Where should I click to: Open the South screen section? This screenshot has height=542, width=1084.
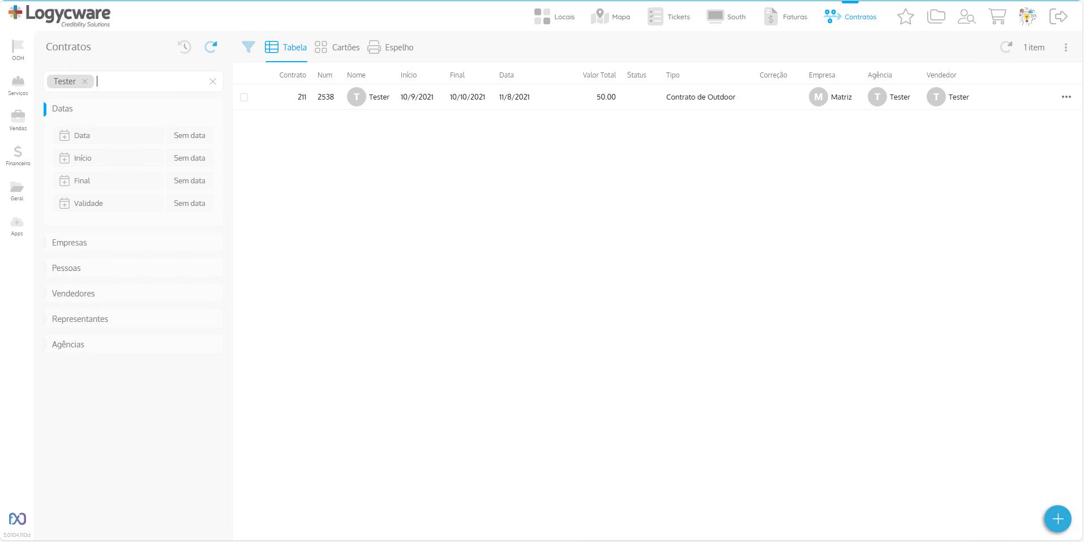click(726, 16)
